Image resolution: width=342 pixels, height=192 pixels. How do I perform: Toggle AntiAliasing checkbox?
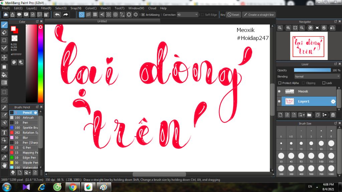pyautogui.click(x=143, y=15)
